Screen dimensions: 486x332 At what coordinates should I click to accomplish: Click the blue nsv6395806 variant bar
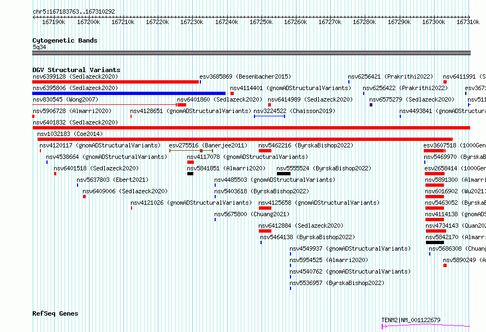tap(129, 93)
